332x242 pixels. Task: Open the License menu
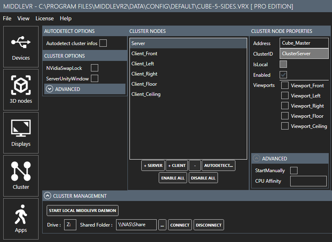[45, 18]
